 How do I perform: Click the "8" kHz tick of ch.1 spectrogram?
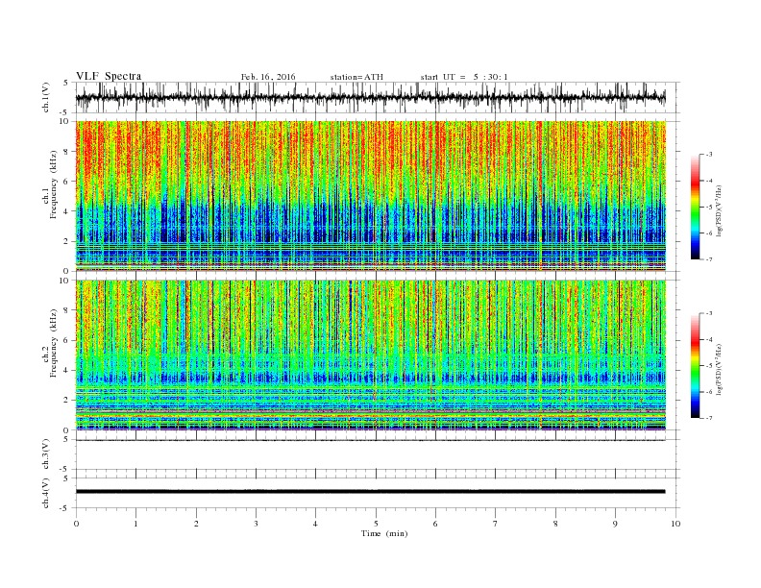coord(66,152)
